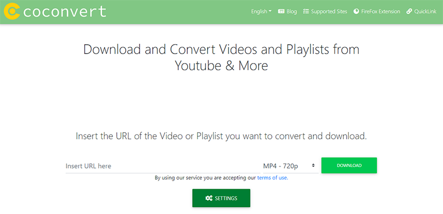443x214 pixels.
Task: Click the format selector up-down arrows
Action: pos(313,165)
